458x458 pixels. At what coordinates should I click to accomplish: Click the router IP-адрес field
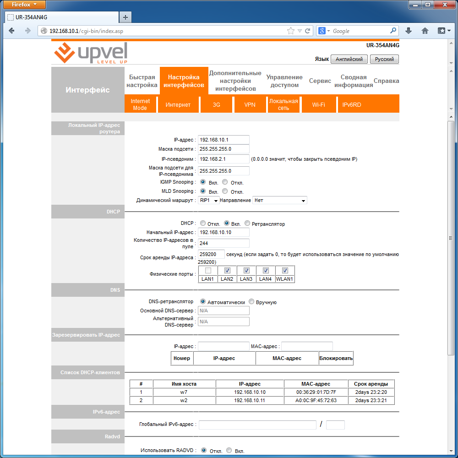coord(224,140)
